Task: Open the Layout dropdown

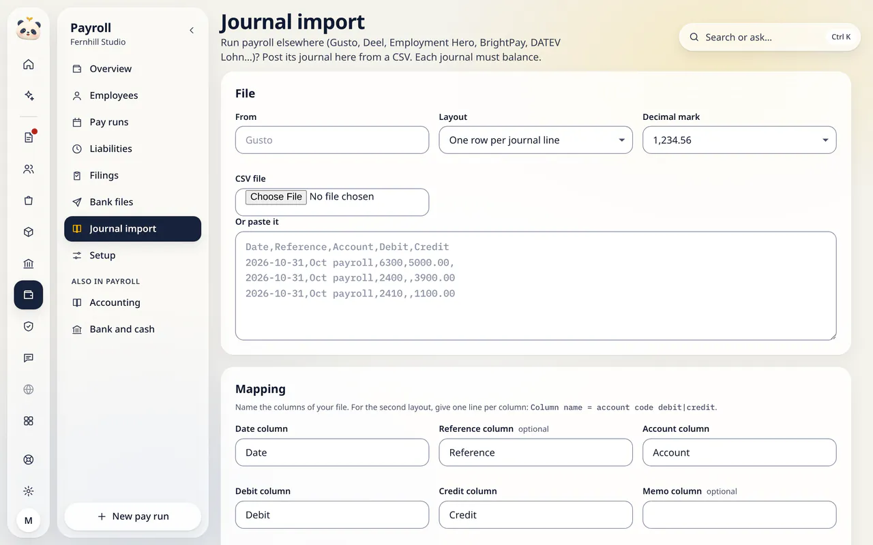Action: pos(535,140)
